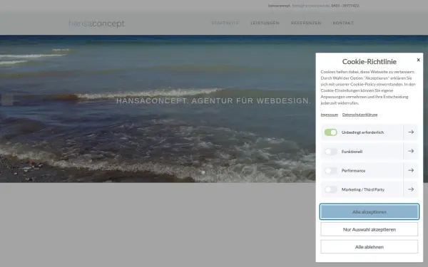Image resolution: width=428 pixels, height=267 pixels.
Task: Choose Nur Auswahl akzeptieren
Action: coord(369,229)
